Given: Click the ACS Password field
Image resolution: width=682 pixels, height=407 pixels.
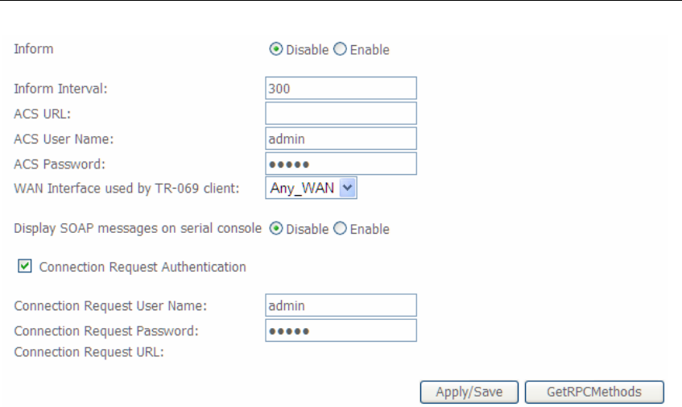Looking at the screenshot, I should [341, 164].
